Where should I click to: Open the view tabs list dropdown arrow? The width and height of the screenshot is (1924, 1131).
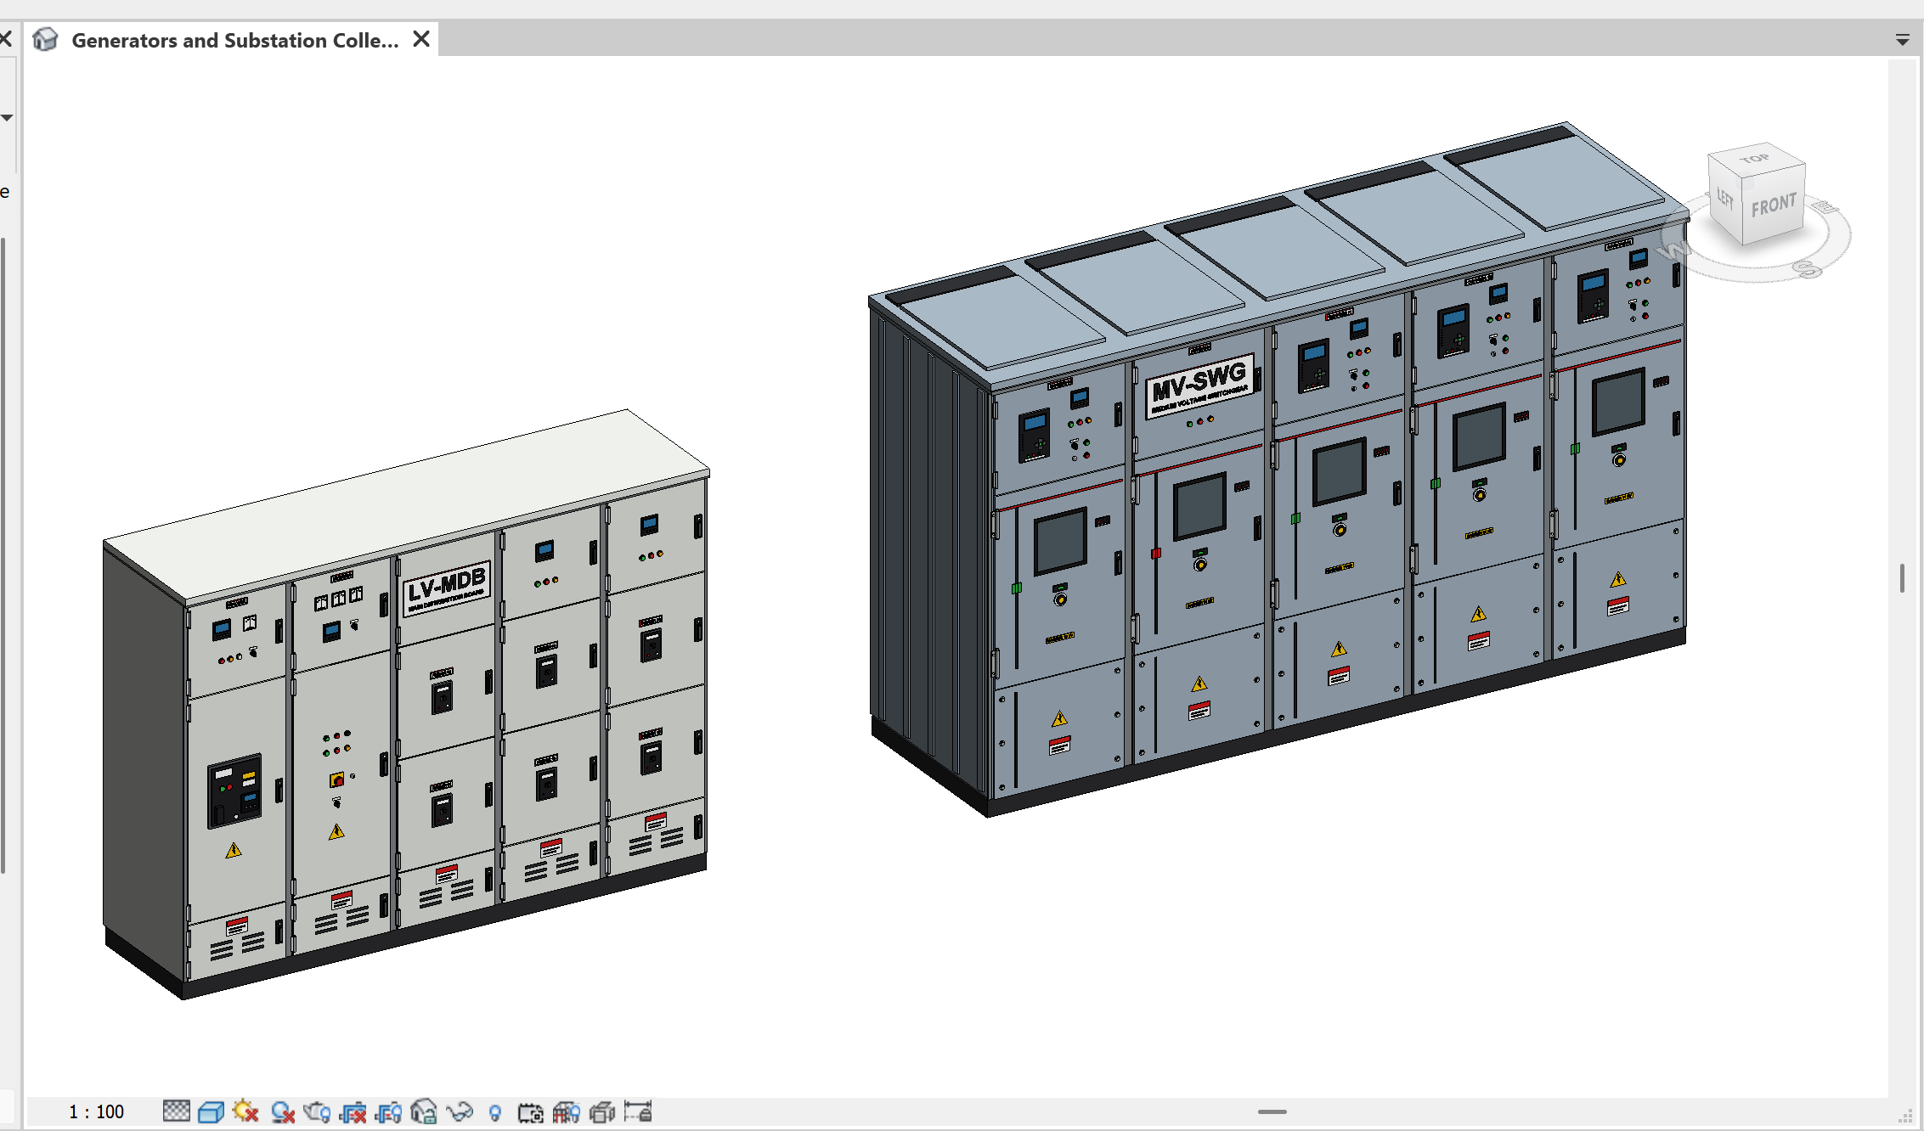click(1902, 39)
